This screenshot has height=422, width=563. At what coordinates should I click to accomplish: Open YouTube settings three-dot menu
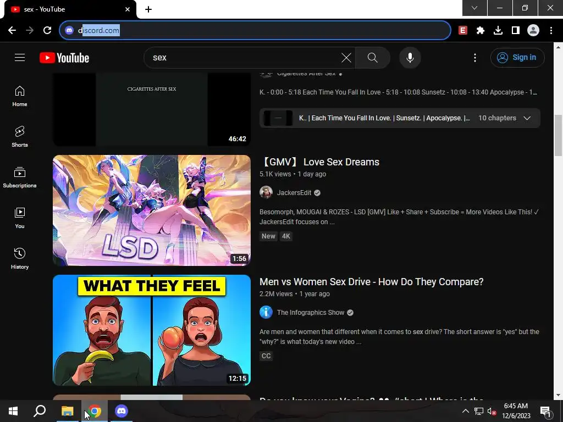pos(474,57)
